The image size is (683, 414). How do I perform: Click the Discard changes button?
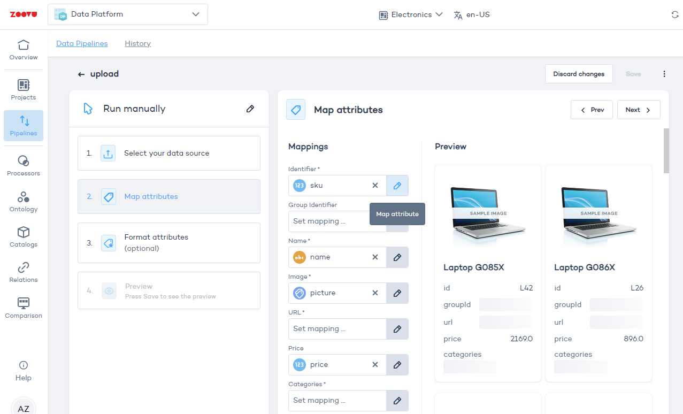(x=579, y=74)
